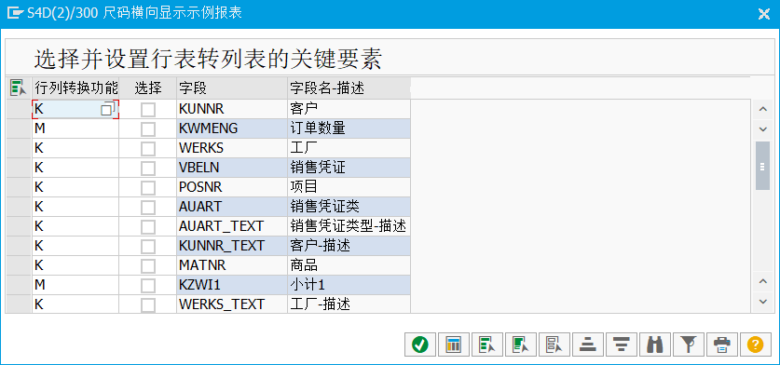The width and height of the screenshot is (780, 365).
Task: Sort in descending order
Action: 621,345
